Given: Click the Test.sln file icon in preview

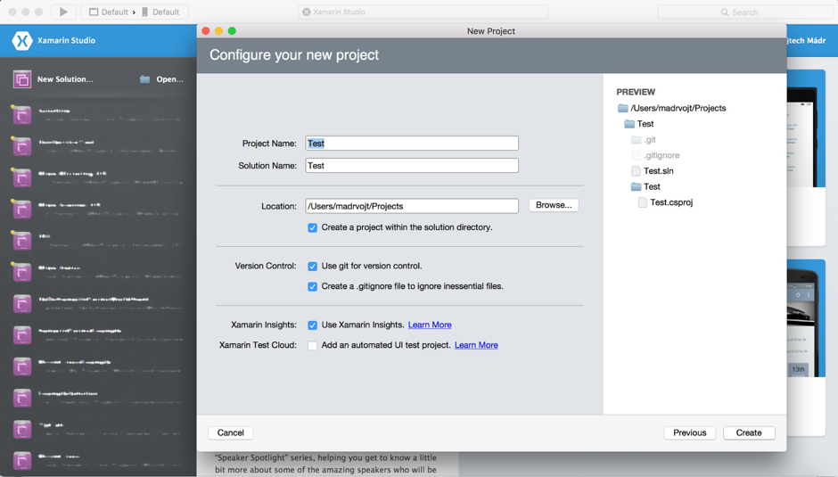Looking at the screenshot, I should coord(636,171).
